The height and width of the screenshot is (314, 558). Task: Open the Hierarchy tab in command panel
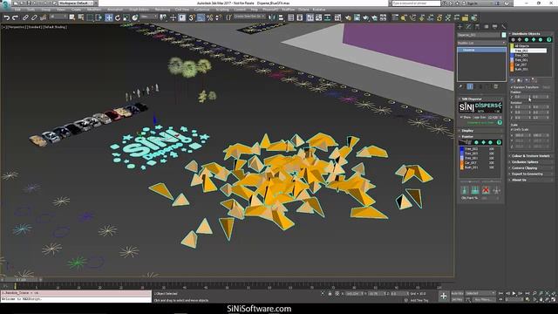[x=477, y=27]
